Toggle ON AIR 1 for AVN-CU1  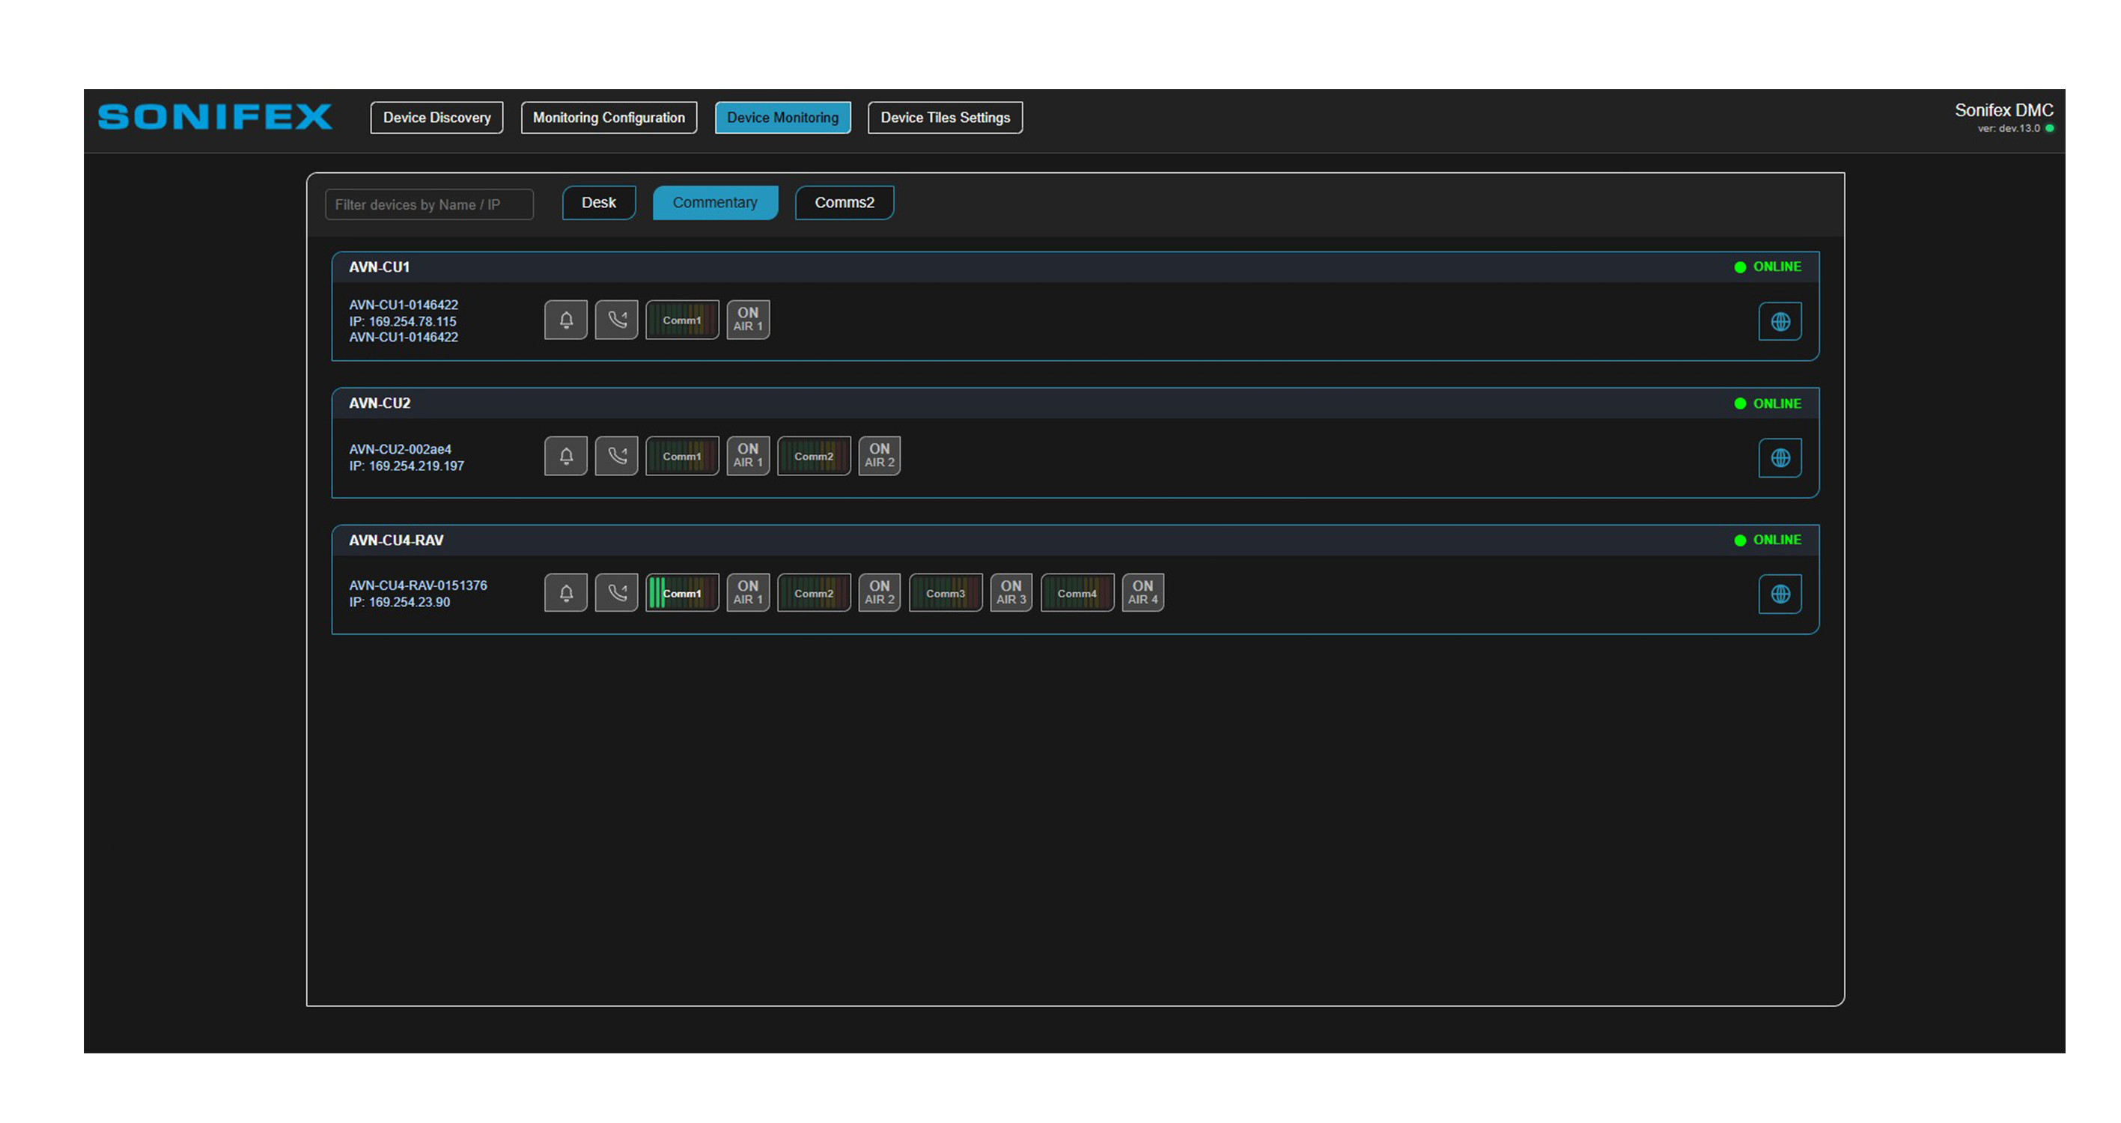tap(748, 320)
